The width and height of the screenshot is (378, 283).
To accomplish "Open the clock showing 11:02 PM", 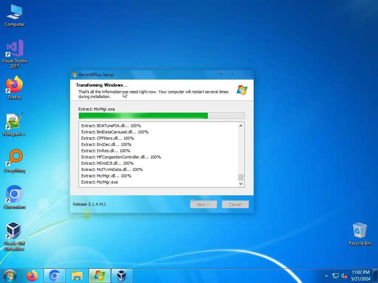I will point(360,276).
